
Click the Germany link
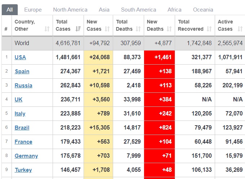26,156
